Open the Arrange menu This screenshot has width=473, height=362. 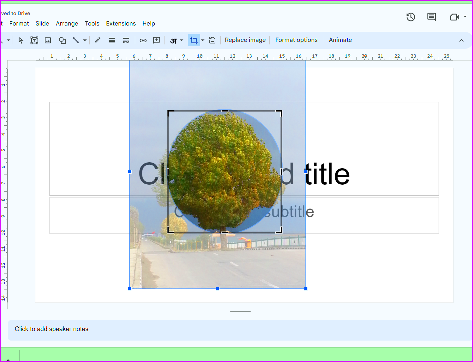click(x=67, y=24)
